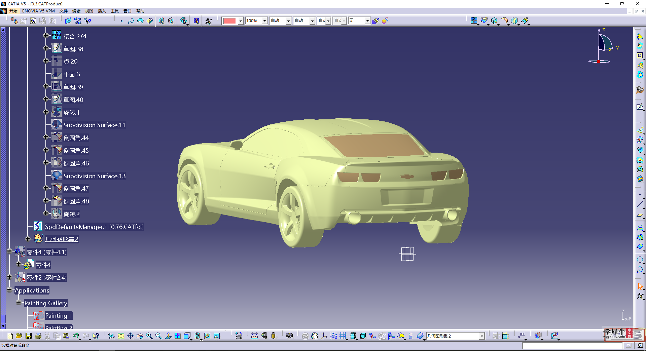Click the command line input field

tap(572, 346)
